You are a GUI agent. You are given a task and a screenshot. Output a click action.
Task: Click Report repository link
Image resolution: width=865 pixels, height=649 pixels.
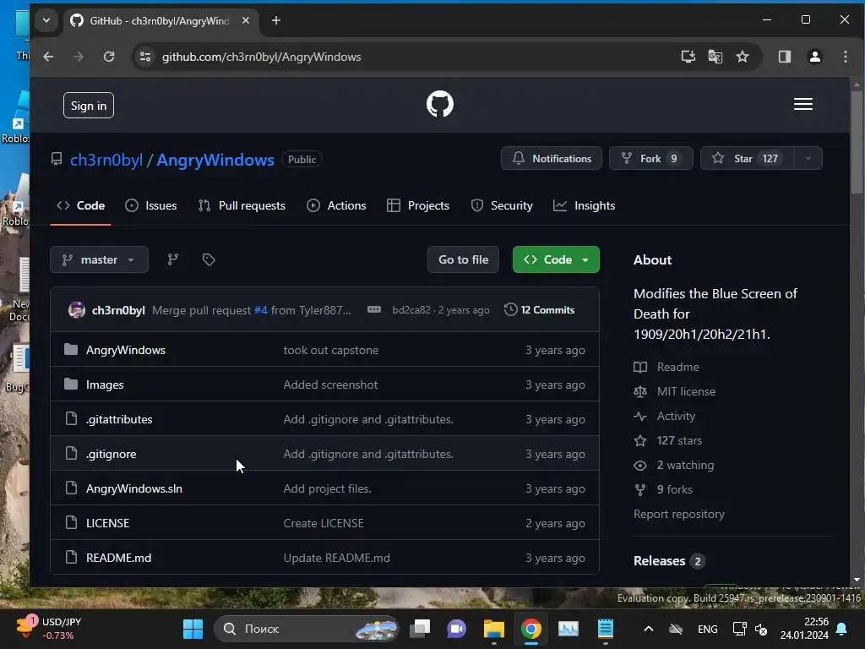click(678, 514)
